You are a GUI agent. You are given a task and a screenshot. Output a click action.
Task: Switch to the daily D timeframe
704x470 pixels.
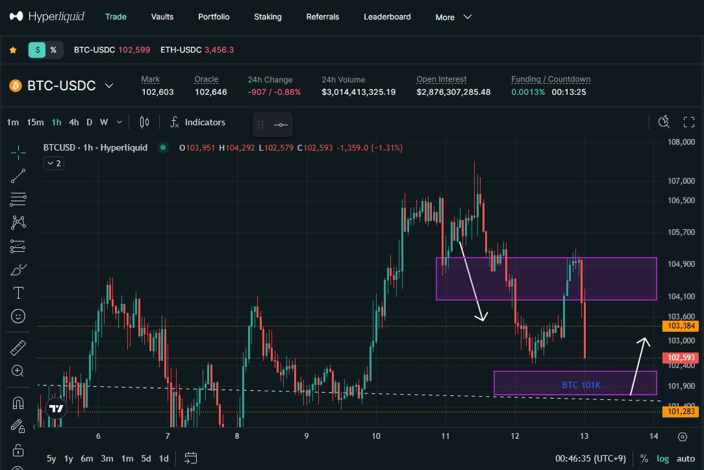pyautogui.click(x=90, y=122)
